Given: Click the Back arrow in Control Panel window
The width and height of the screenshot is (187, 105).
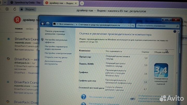Looking at the screenshot, I should click(43, 24).
